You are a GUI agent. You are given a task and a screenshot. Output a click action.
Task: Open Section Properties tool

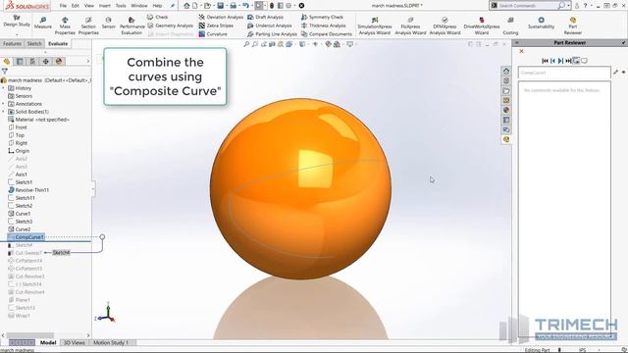[x=88, y=25]
